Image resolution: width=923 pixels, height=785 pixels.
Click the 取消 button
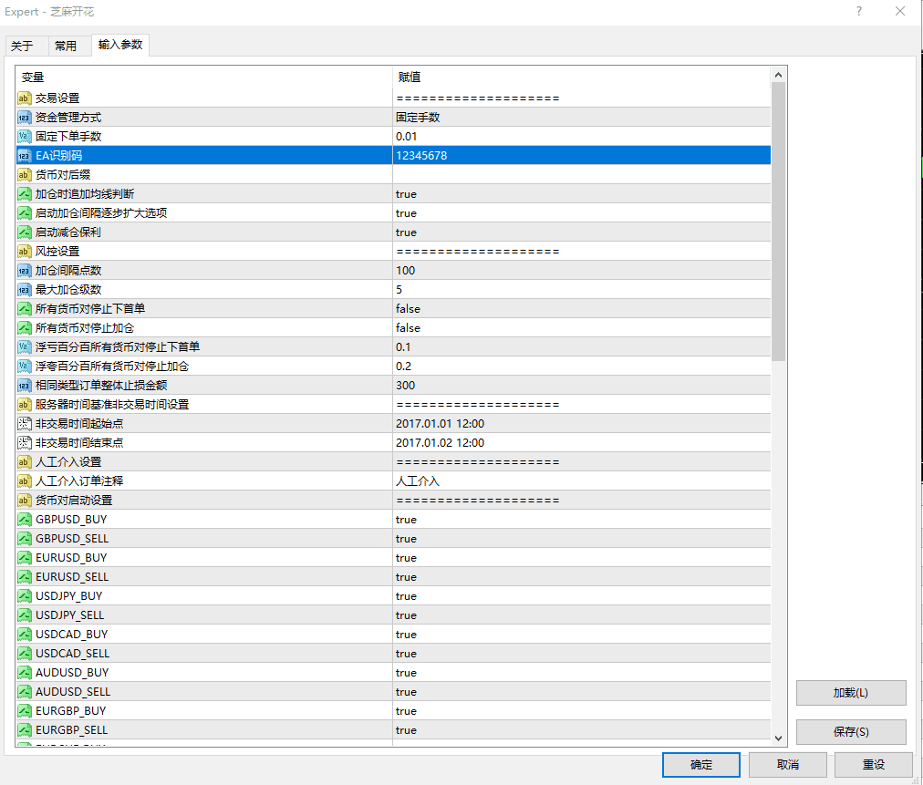[788, 764]
